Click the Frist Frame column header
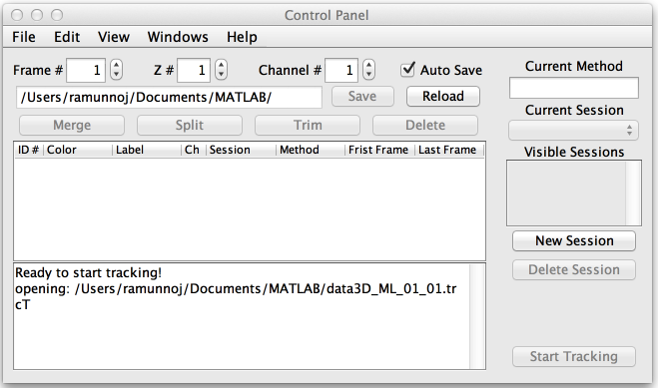 379,150
